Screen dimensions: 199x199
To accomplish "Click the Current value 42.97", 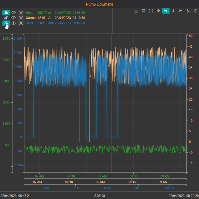I will [41, 18].
